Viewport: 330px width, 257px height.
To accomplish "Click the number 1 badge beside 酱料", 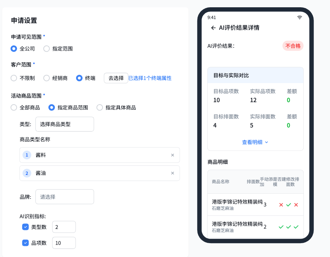I will (27, 155).
